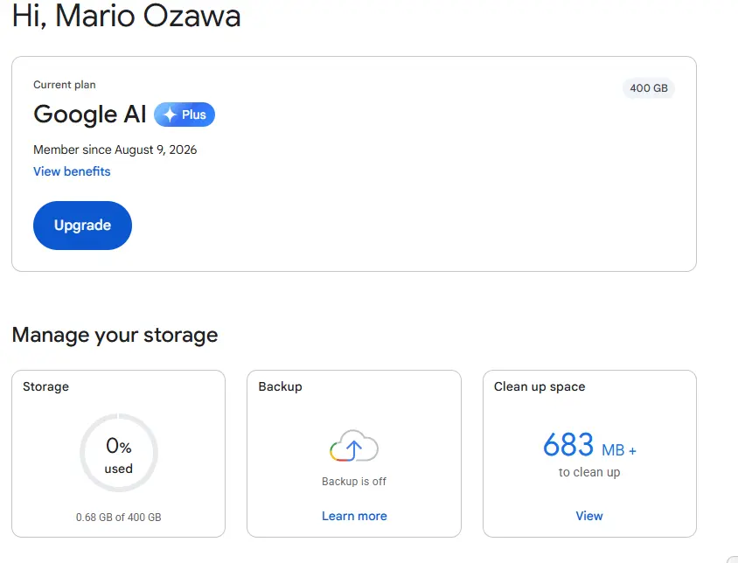The width and height of the screenshot is (738, 563).
Task: Click the Backup is off status text
Action: pyautogui.click(x=354, y=482)
